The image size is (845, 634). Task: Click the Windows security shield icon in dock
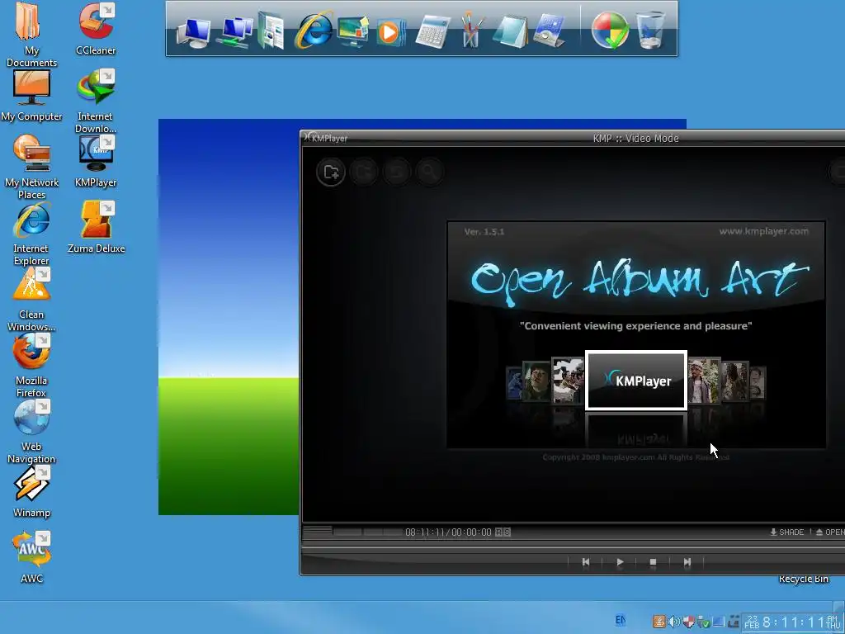(x=610, y=31)
